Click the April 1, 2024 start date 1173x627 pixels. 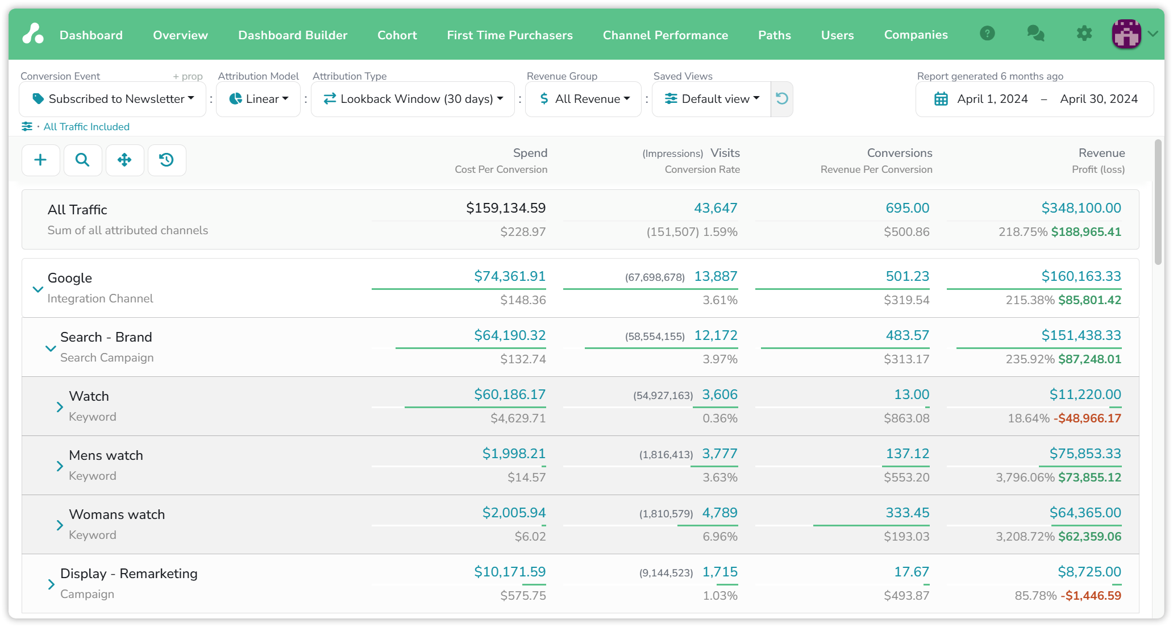pos(992,99)
